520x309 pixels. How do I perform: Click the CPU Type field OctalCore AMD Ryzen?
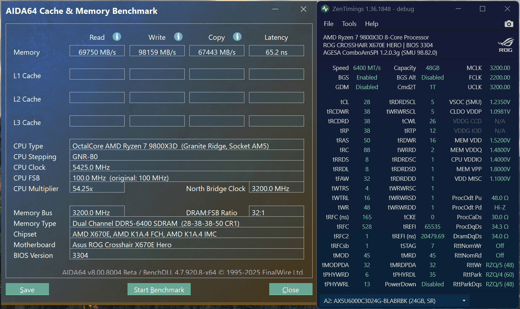pos(187,145)
